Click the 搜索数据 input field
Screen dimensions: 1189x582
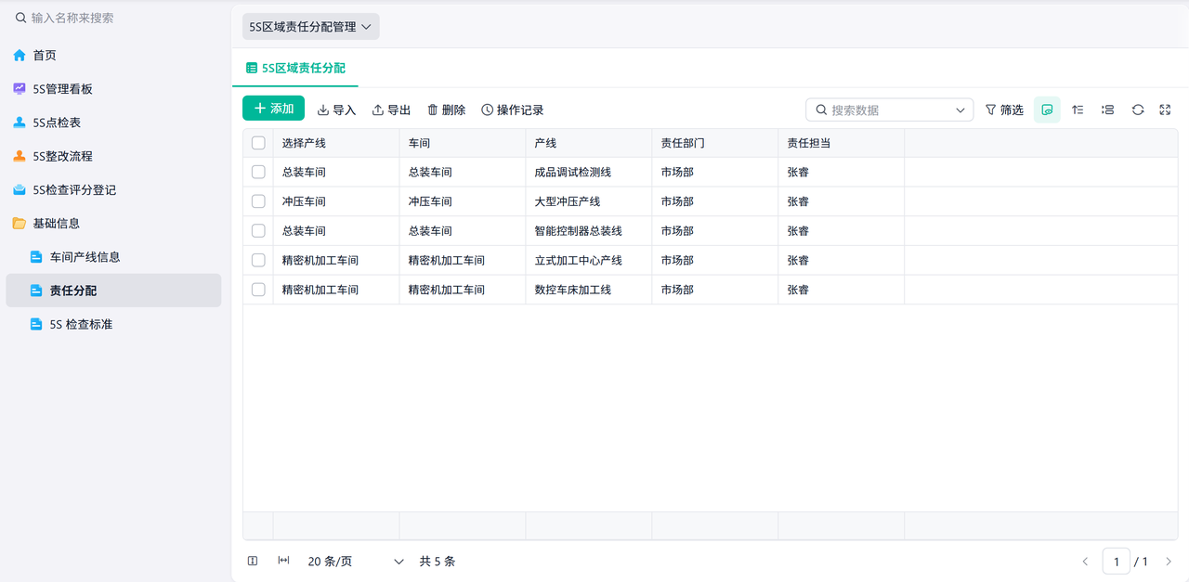click(890, 110)
